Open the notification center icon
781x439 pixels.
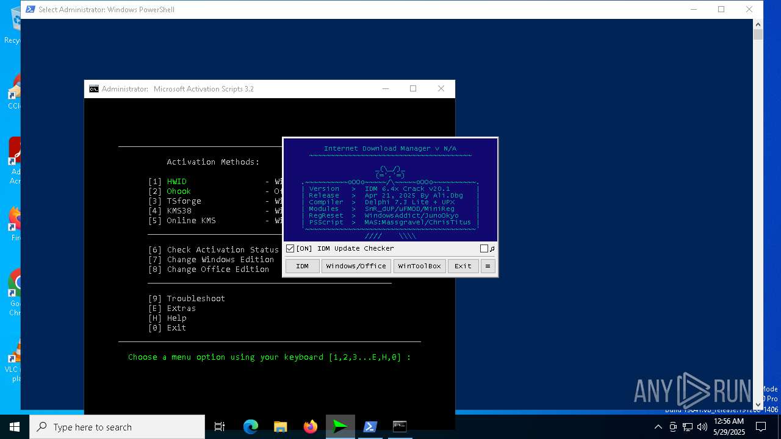[x=760, y=427]
